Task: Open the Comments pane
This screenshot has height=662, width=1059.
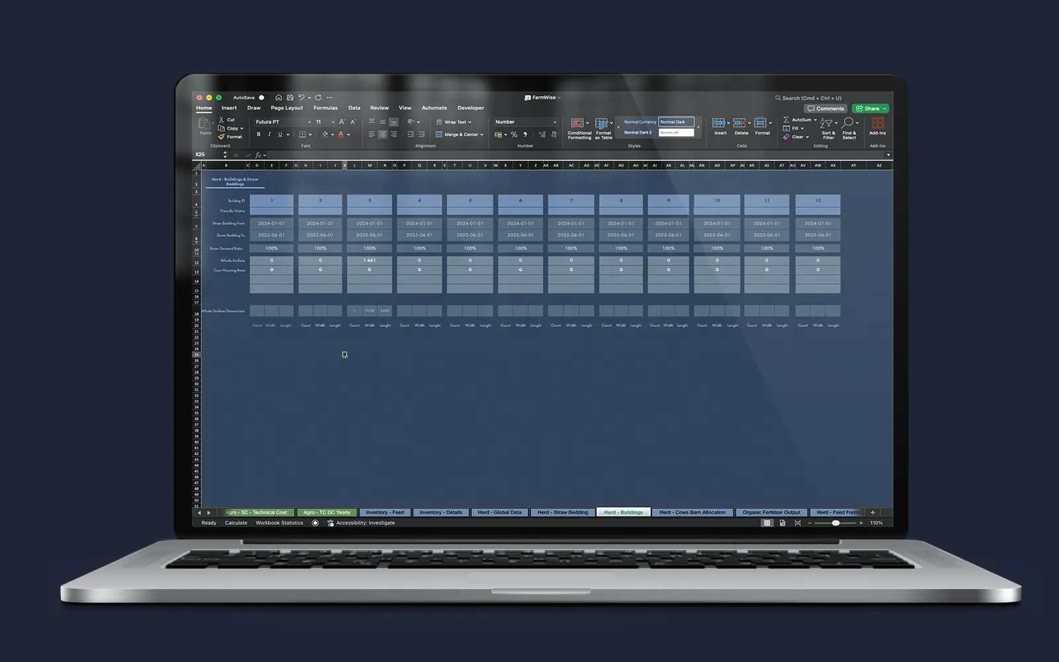Action: pyautogui.click(x=826, y=109)
